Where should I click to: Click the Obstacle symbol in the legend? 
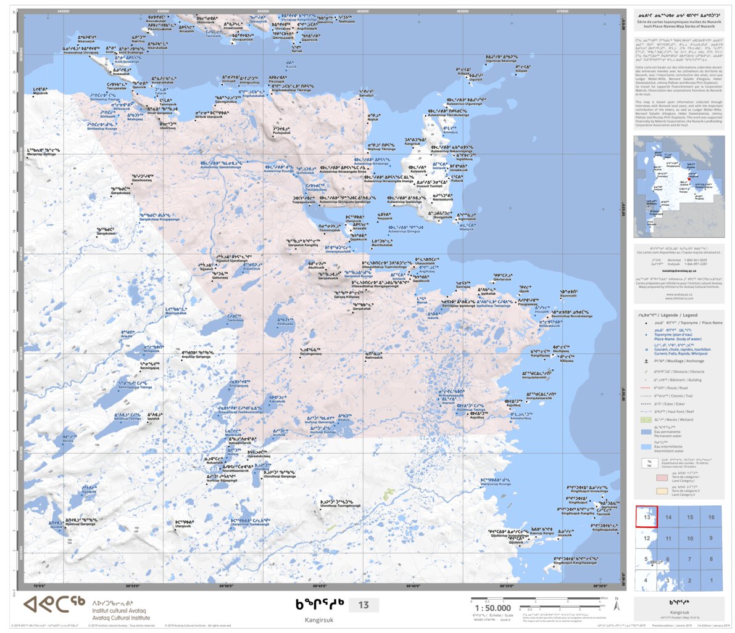click(x=646, y=372)
